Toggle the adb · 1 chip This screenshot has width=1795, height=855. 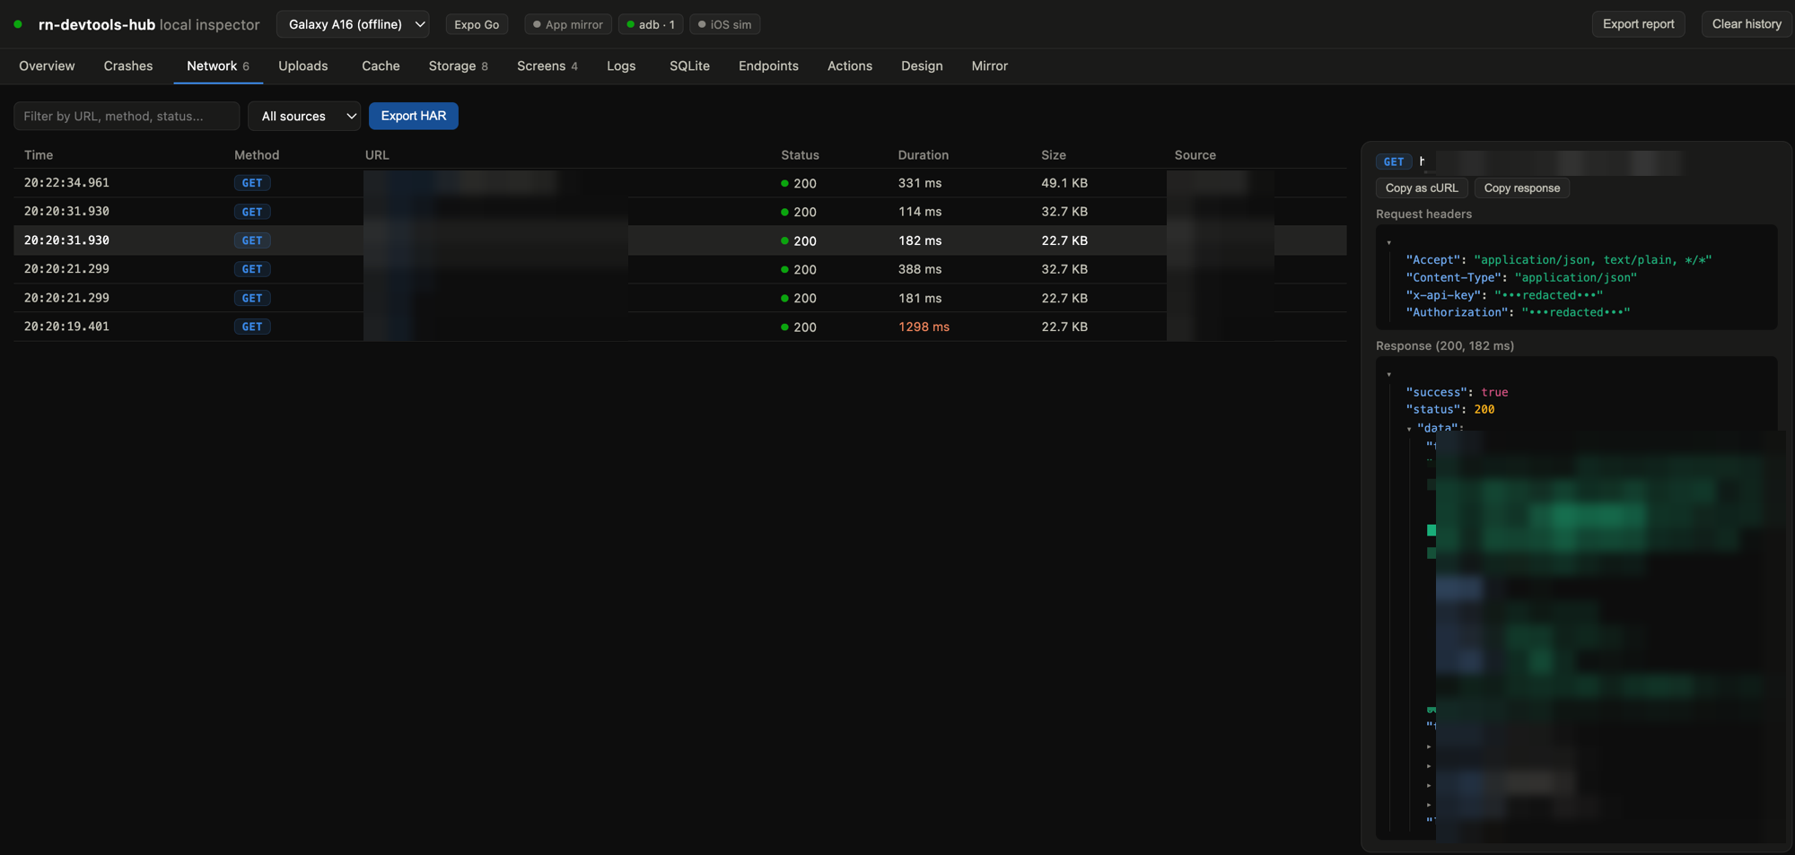pyautogui.click(x=651, y=24)
